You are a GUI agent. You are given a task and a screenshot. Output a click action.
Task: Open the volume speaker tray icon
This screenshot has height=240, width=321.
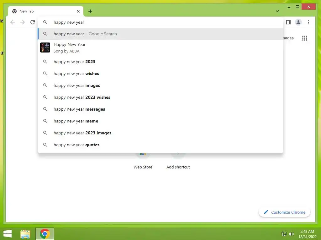click(x=291, y=234)
